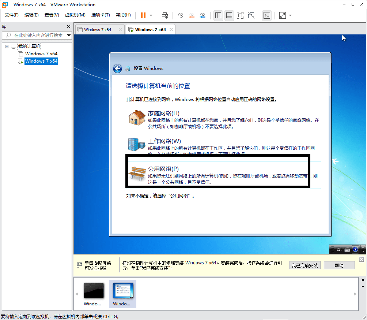The height and width of the screenshot is (320, 367).
Task: Choose 公用网络(P) public network option
Action: point(223,175)
